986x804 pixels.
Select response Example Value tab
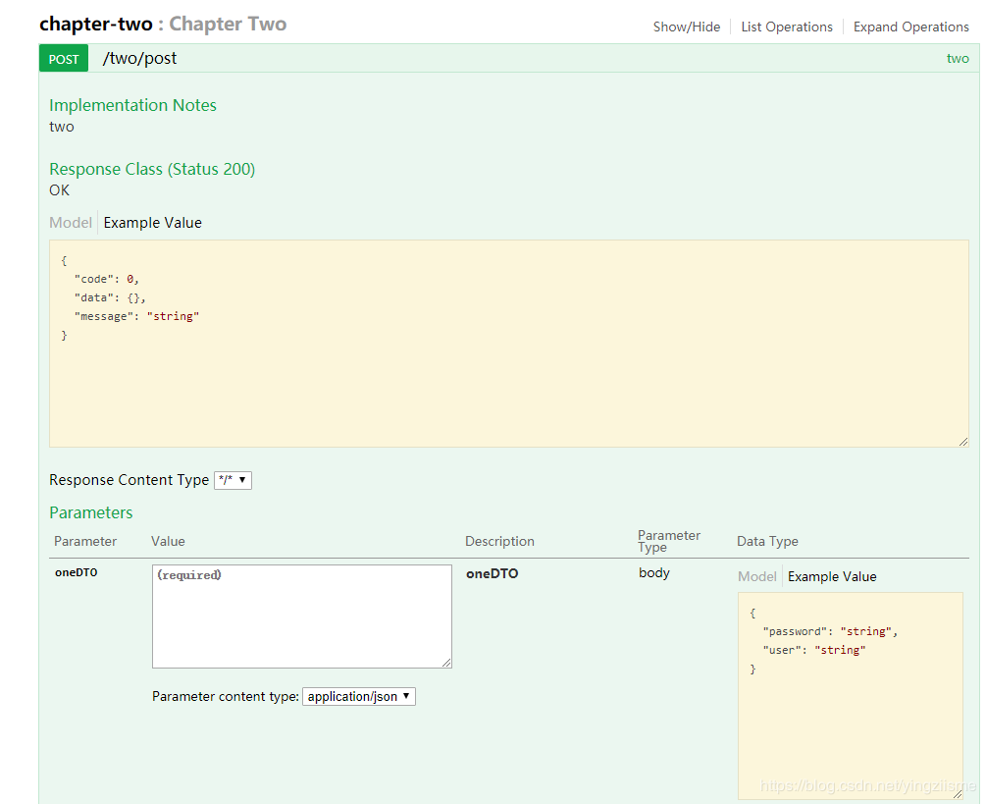153,223
